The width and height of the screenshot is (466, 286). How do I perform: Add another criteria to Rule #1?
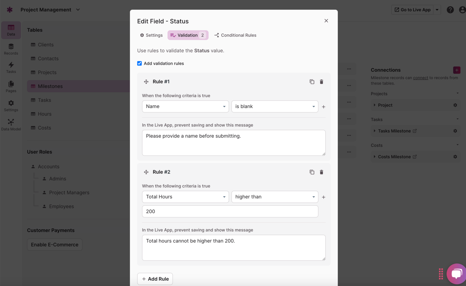(323, 107)
